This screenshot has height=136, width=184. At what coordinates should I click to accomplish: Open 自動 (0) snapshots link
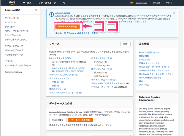point(55,85)
